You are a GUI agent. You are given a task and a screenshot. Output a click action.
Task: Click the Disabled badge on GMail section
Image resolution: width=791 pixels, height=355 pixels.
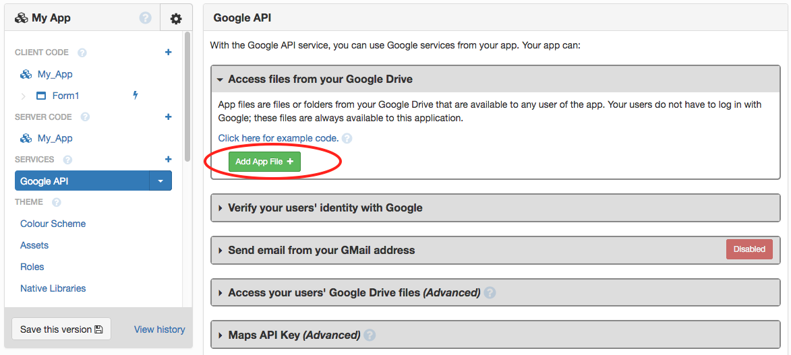(x=749, y=249)
